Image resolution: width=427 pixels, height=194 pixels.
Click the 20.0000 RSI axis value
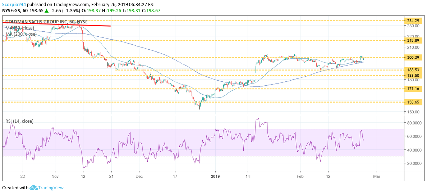[413, 163]
